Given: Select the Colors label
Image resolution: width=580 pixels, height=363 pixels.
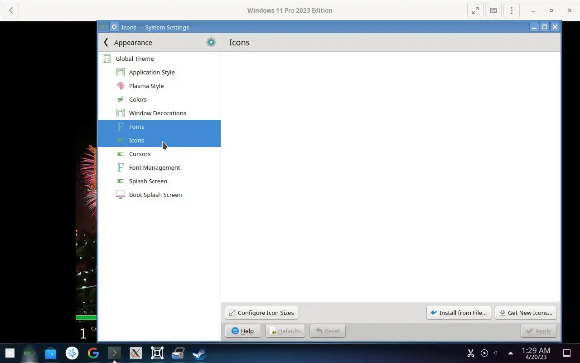Looking at the screenshot, I should [x=138, y=99].
